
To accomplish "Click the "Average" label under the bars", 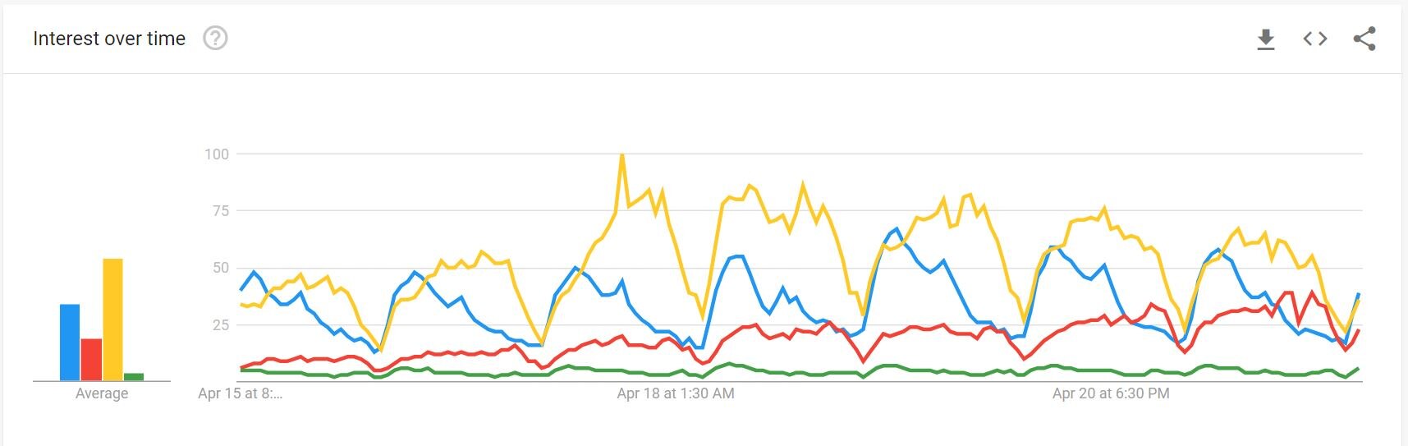I will coord(102,393).
